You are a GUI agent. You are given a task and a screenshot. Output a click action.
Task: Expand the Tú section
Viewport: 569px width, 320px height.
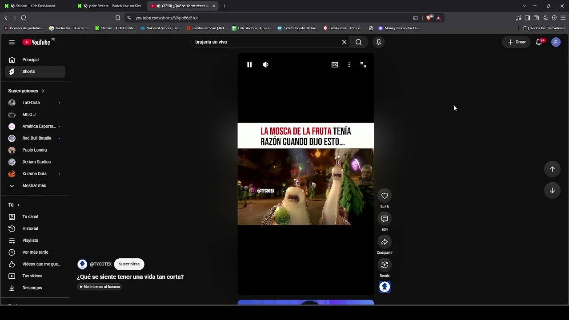[x=14, y=205]
